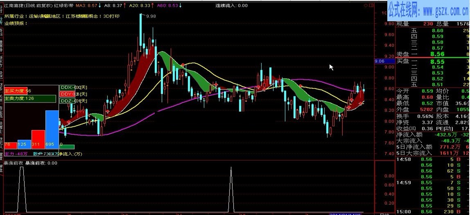
Task: Click the 暴涨前夜: 0.00 indicator readout
Action: pos(41,163)
